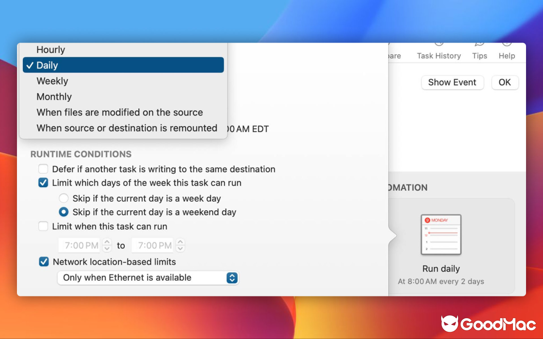Uncheck 'Limit which days of the week this task can run'
543x339 pixels.
point(43,183)
